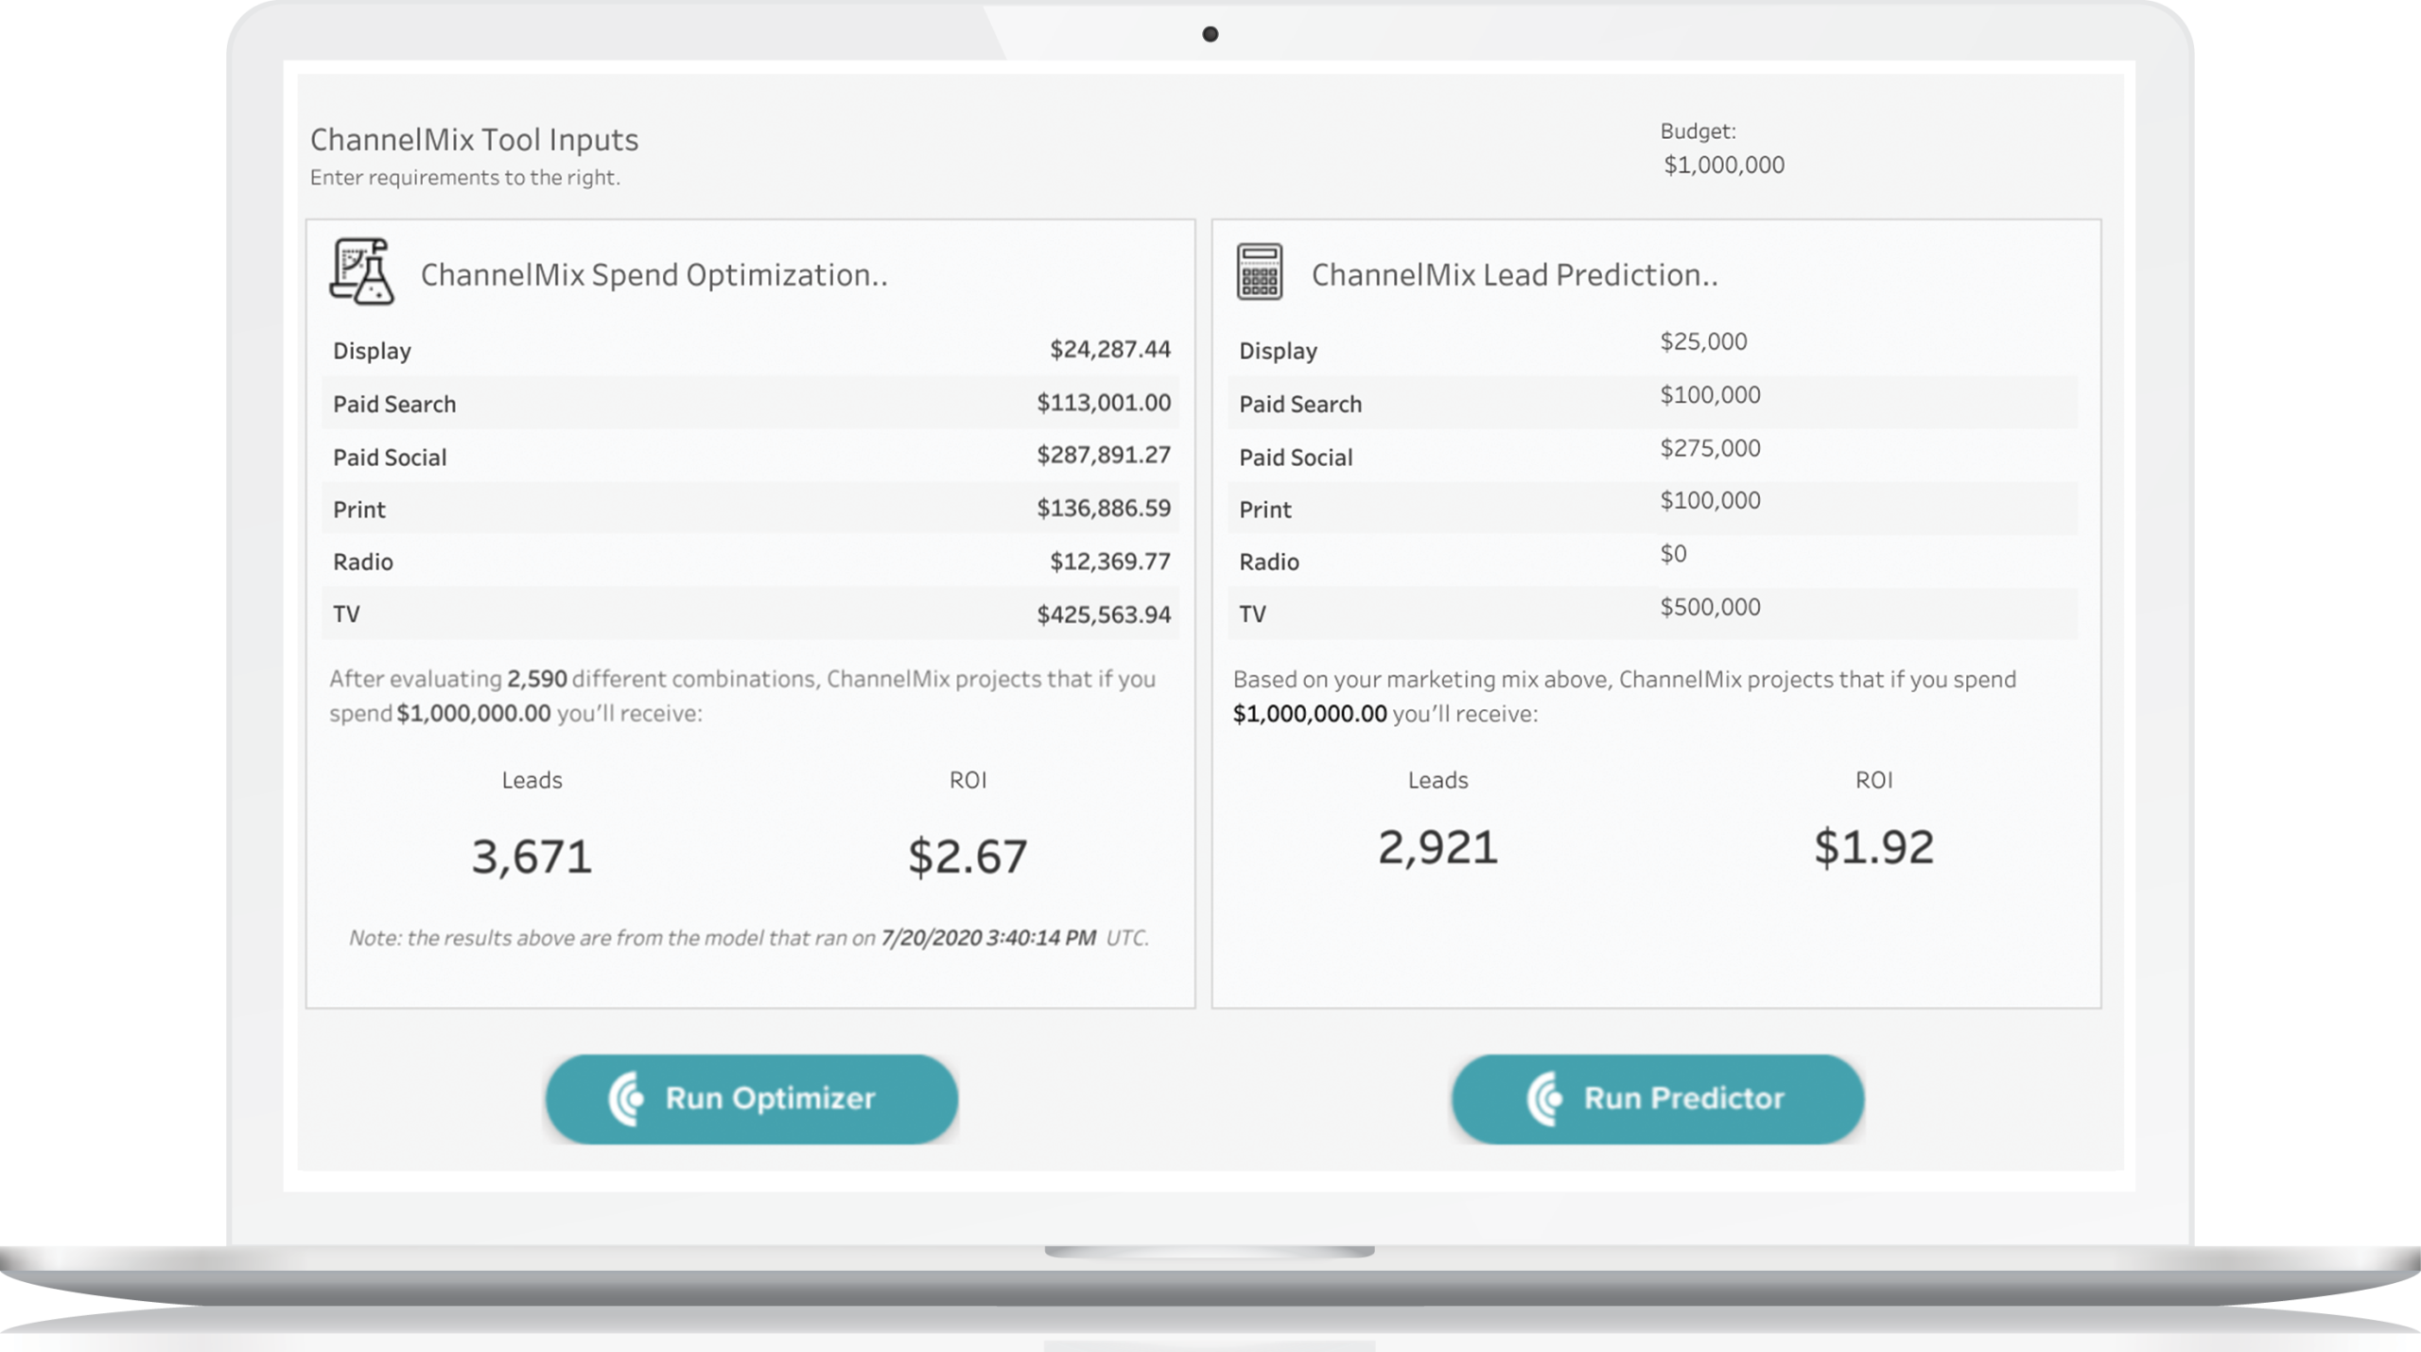The height and width of the screenshot is (1352, 2421).
Task: Edit Lead Prediction Paid Social $275,000 field
Action: pyautogui.click(x=1710, y=448)
